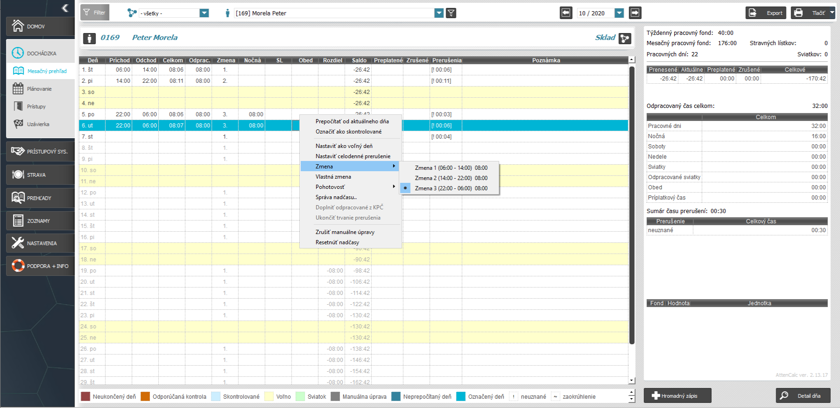Image resolution: width=840 pixels, height=408 pixels.
Task: Select row '1. št' in table
Action: point(354,69)
